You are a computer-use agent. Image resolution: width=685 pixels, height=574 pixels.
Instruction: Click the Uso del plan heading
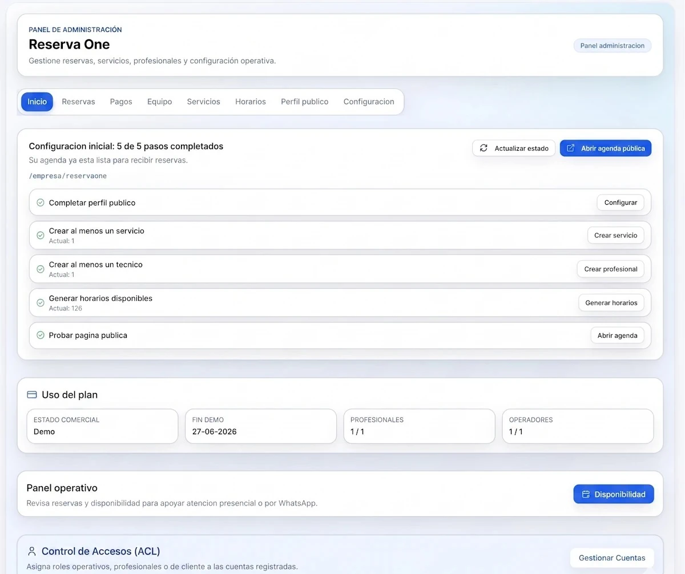(70, 395)
